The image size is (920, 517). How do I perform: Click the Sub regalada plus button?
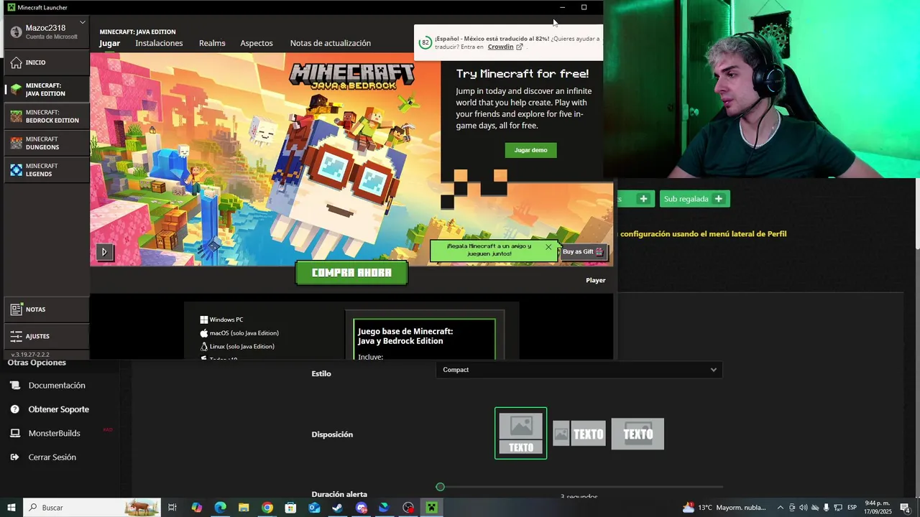(x=718, y=199)
